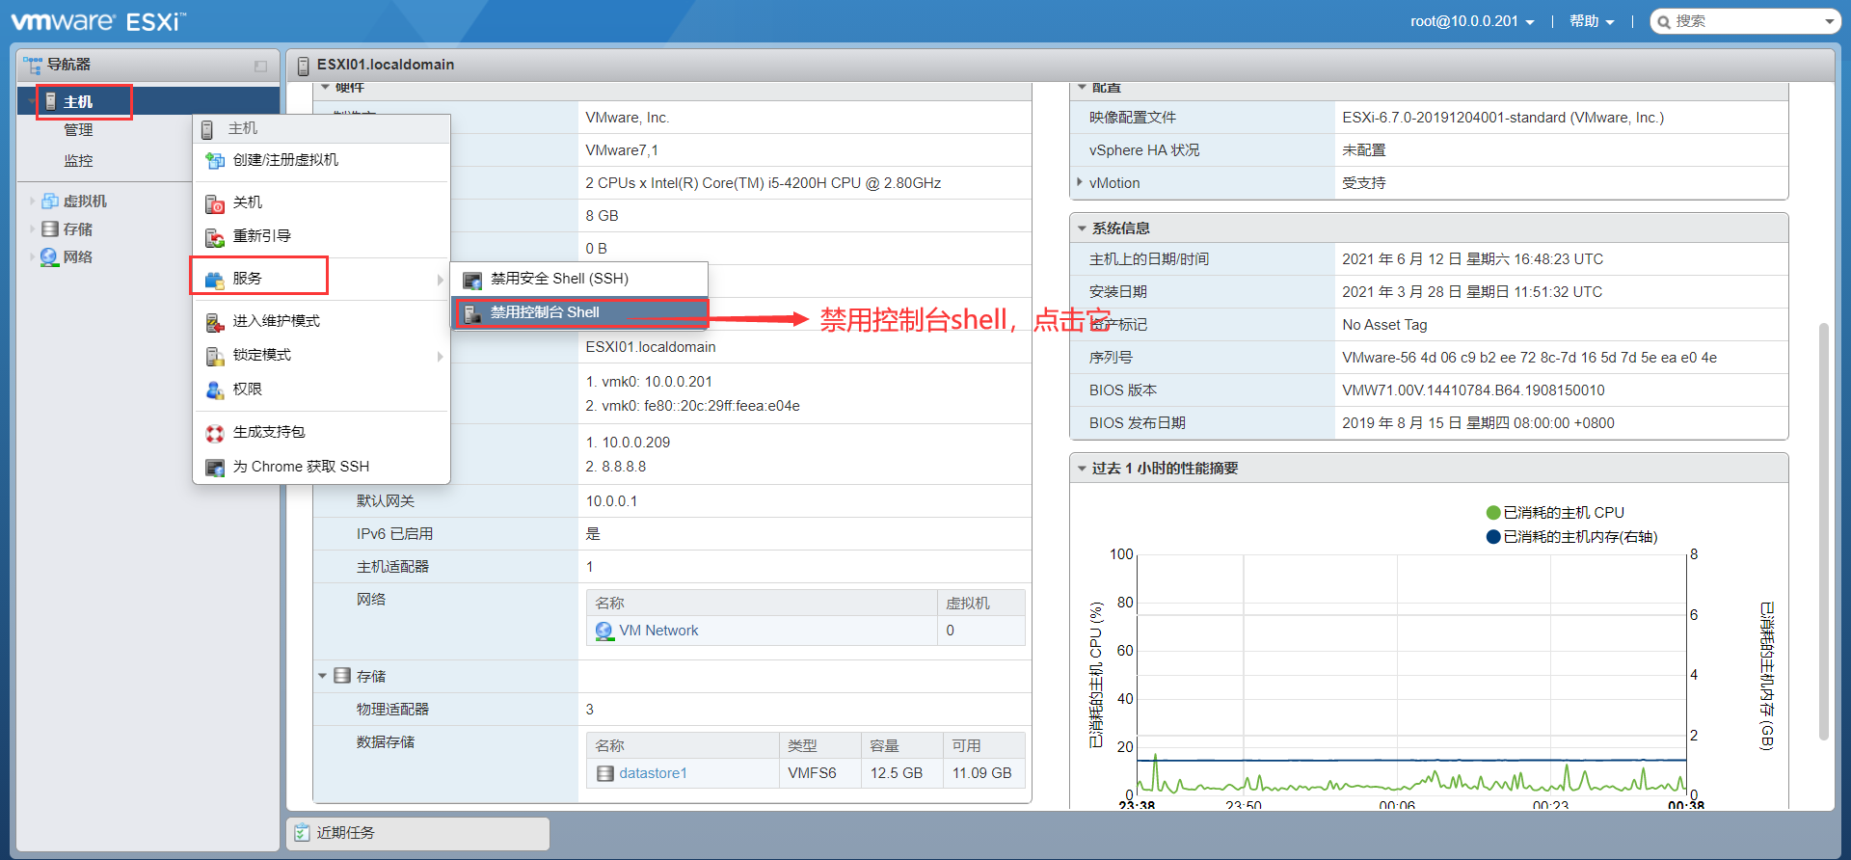Click the search magnifier icon

pos(1664,21)
